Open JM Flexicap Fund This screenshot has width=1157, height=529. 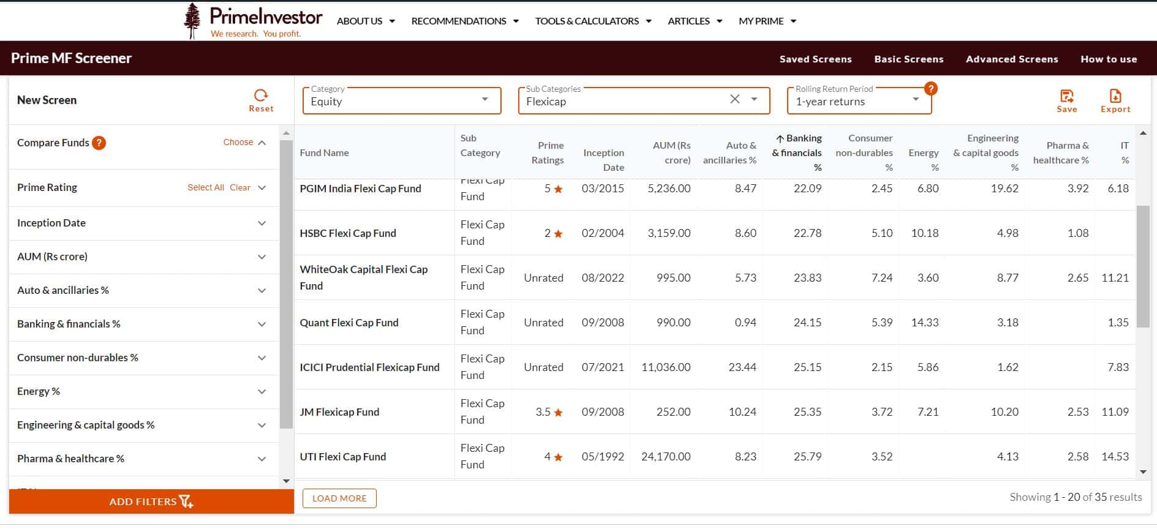click(x=339, y=412)
